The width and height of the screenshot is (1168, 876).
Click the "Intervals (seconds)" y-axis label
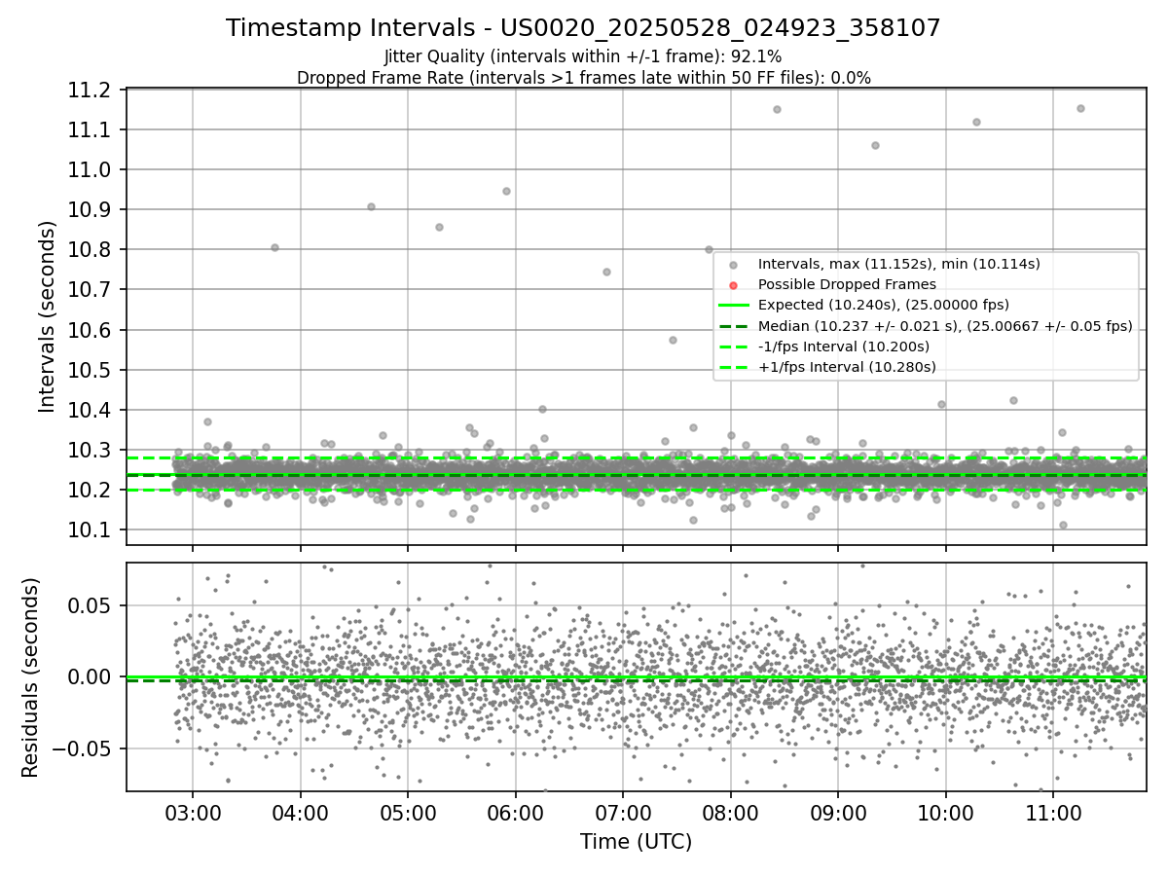click(x=48, y=316)
